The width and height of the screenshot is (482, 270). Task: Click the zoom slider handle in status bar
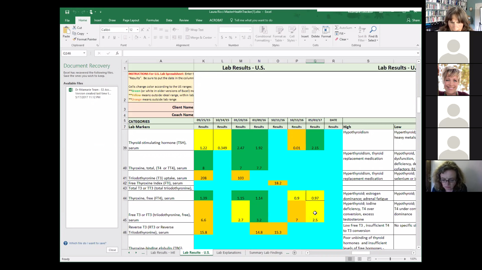[390, 259]
